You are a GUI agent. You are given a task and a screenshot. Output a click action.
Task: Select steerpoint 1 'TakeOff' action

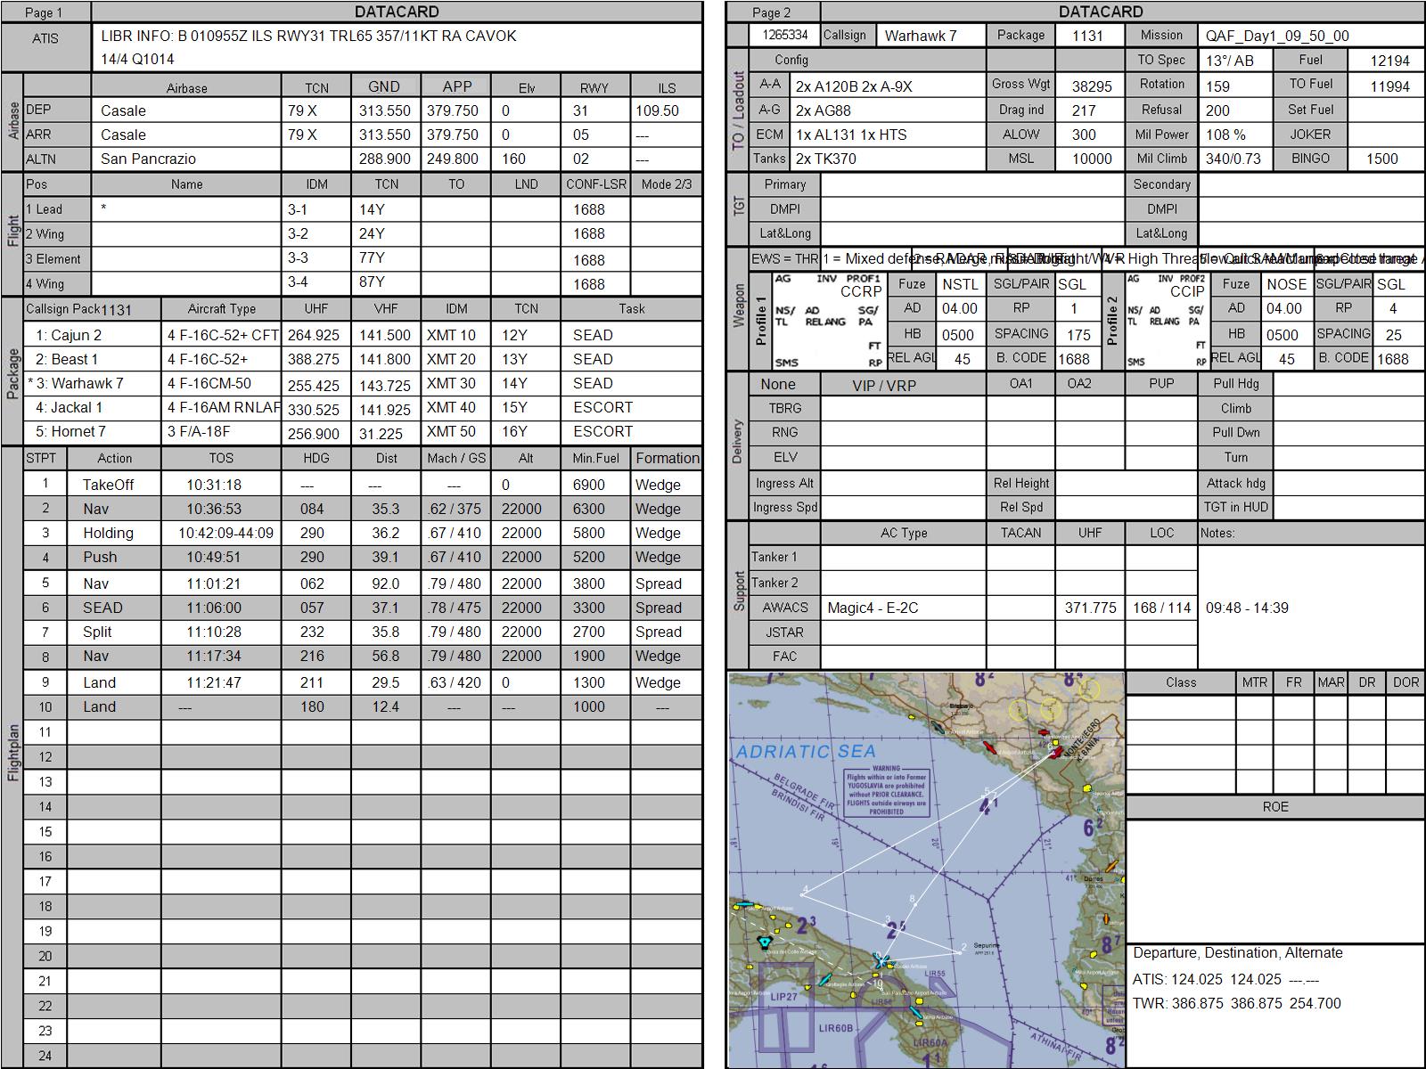(108, 485)
